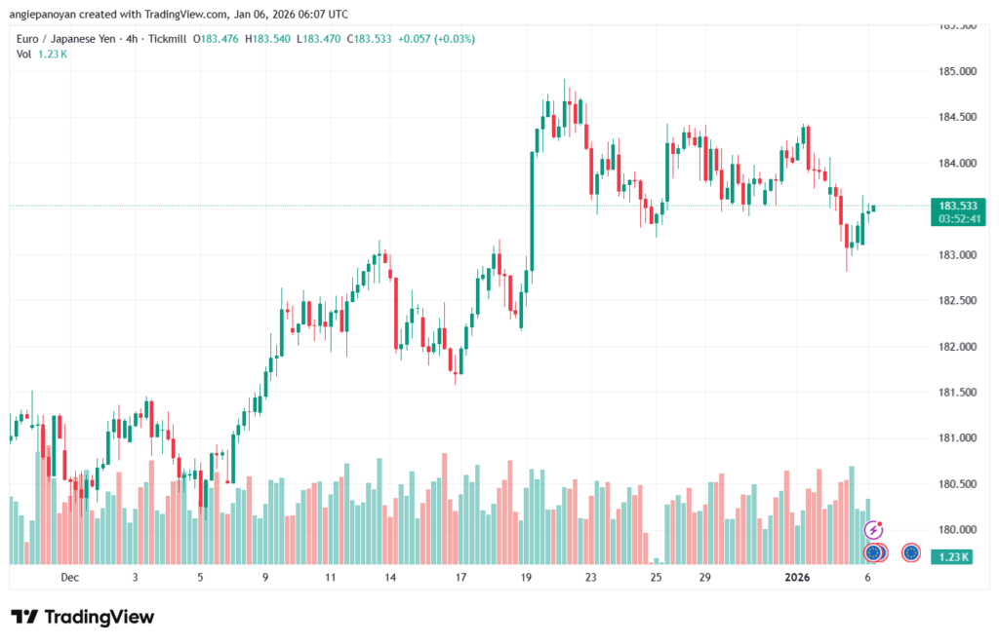This screenshot has height=644, width=999.
Task: Click the leftmost EU flag event icon
Action: (874, 552)
